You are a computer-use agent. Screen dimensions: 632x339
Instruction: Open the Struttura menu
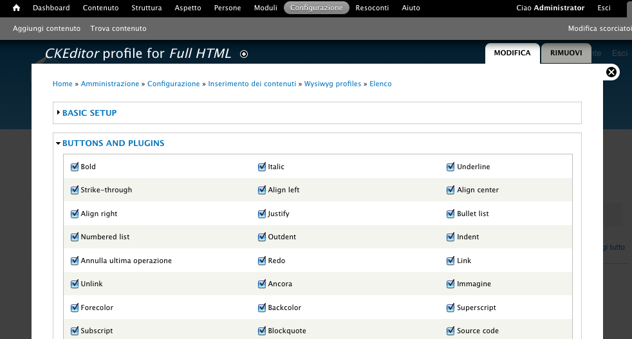(147, 8)
